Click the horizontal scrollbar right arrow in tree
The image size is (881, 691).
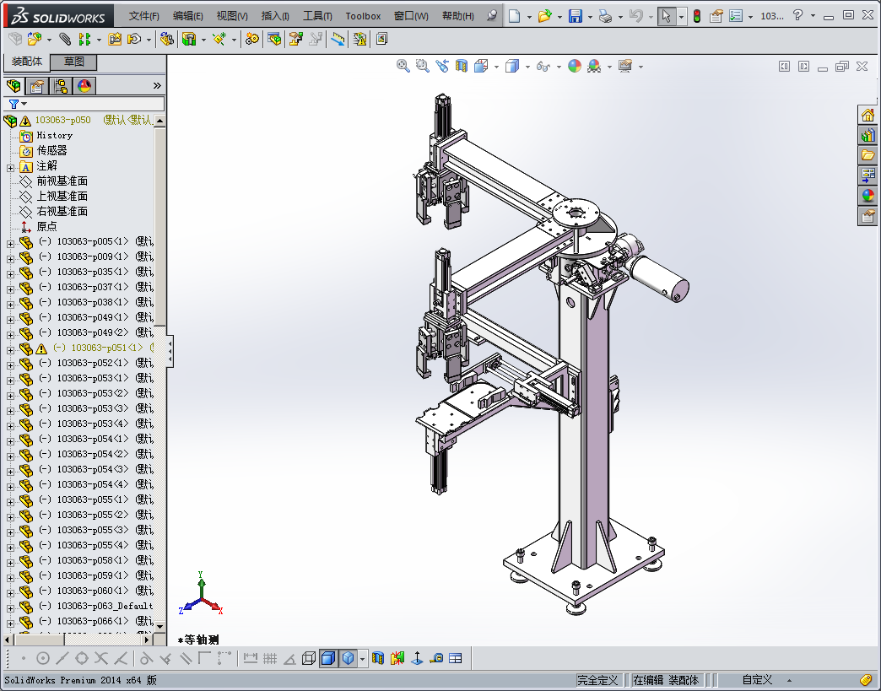pyautogui.click(x=147, y=640)
